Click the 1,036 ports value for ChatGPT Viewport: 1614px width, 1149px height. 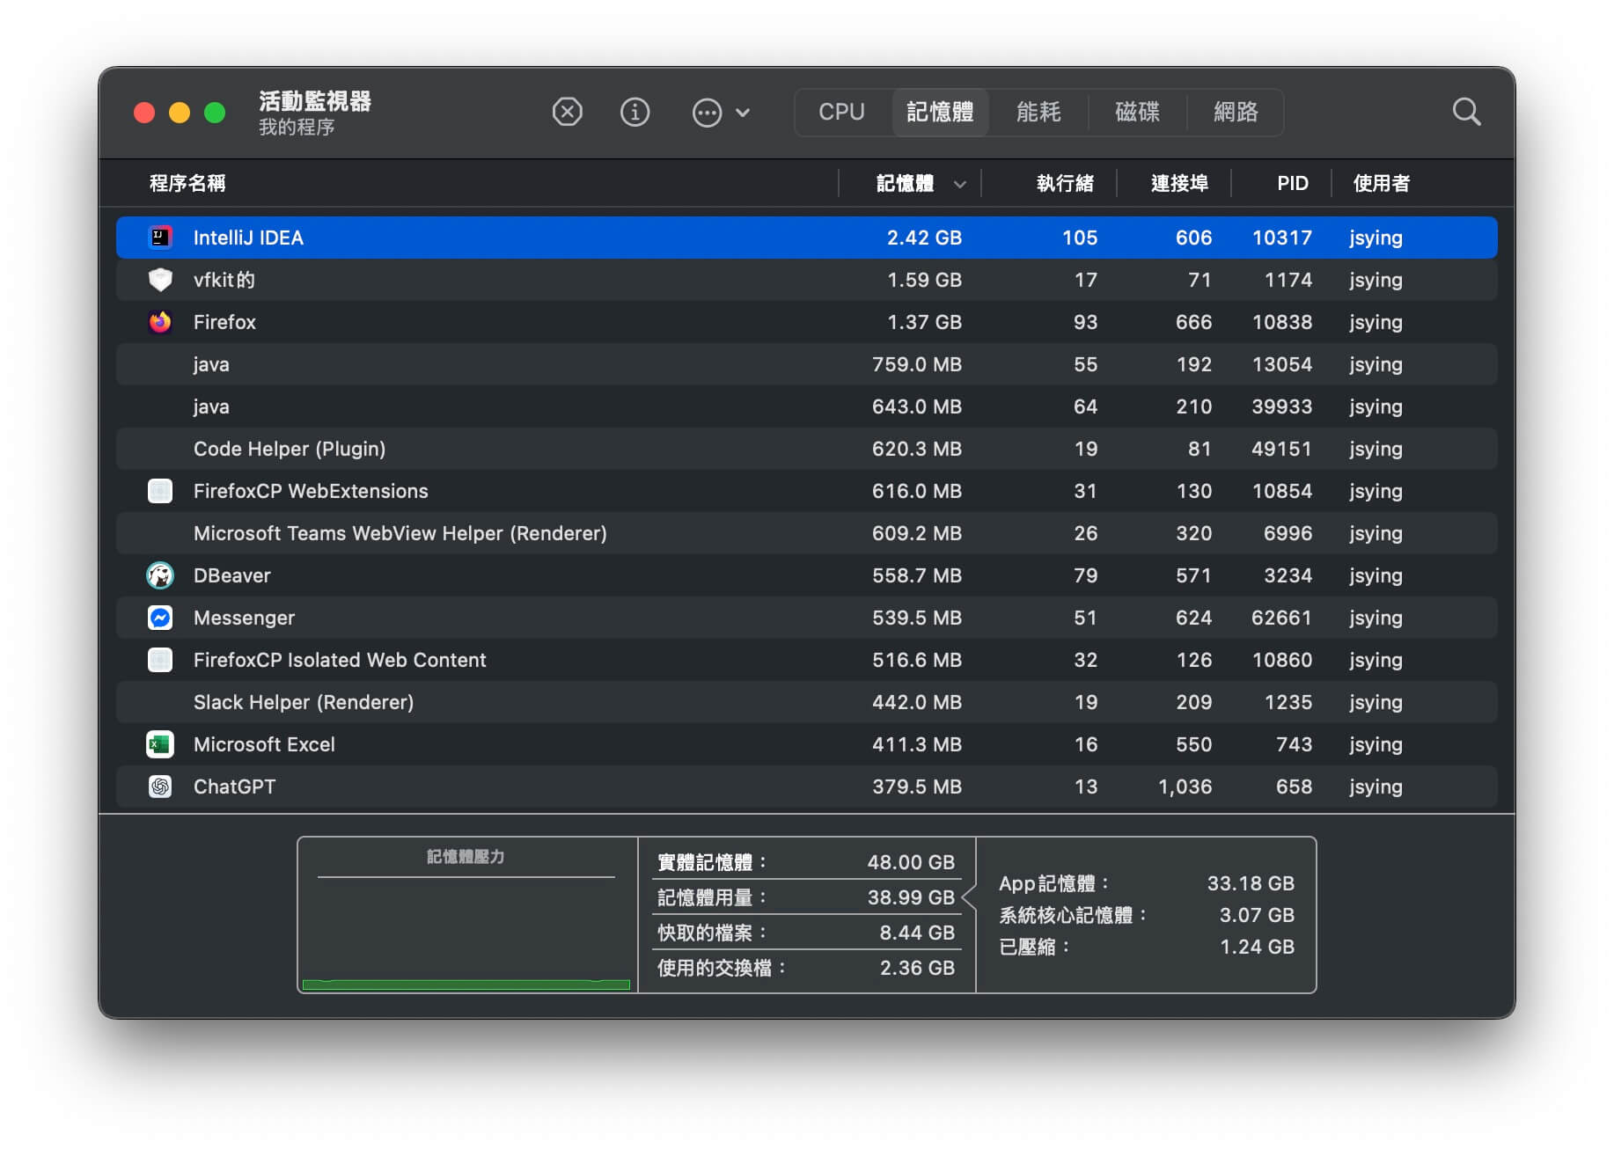click(1185, 787)
